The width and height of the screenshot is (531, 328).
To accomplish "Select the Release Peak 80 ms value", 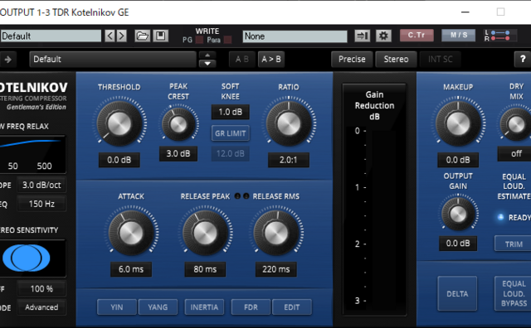I will [x=205, y=269].
